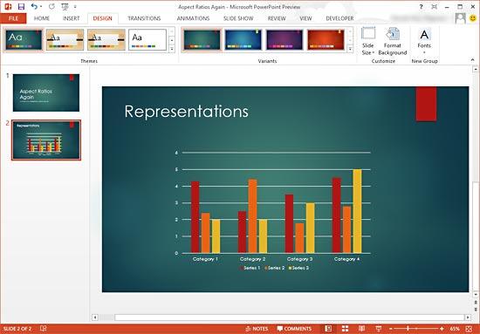Switch to the ANIMATIONS tab

pyautogui.click(x=193, y=18)
